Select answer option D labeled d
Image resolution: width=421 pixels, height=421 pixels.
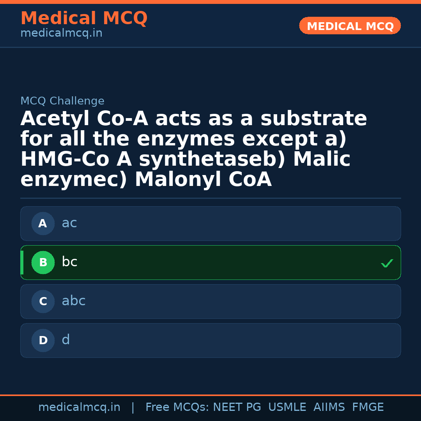[210, 340]
